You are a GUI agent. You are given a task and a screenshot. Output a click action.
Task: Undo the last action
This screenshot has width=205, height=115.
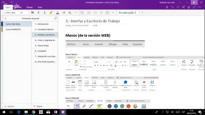[172, 7]
